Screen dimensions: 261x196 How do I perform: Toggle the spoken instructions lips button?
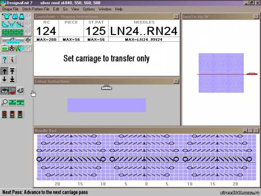pos(13,91)
